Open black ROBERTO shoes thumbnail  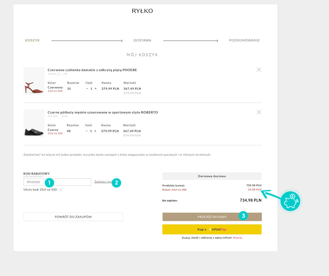(34, 123)
